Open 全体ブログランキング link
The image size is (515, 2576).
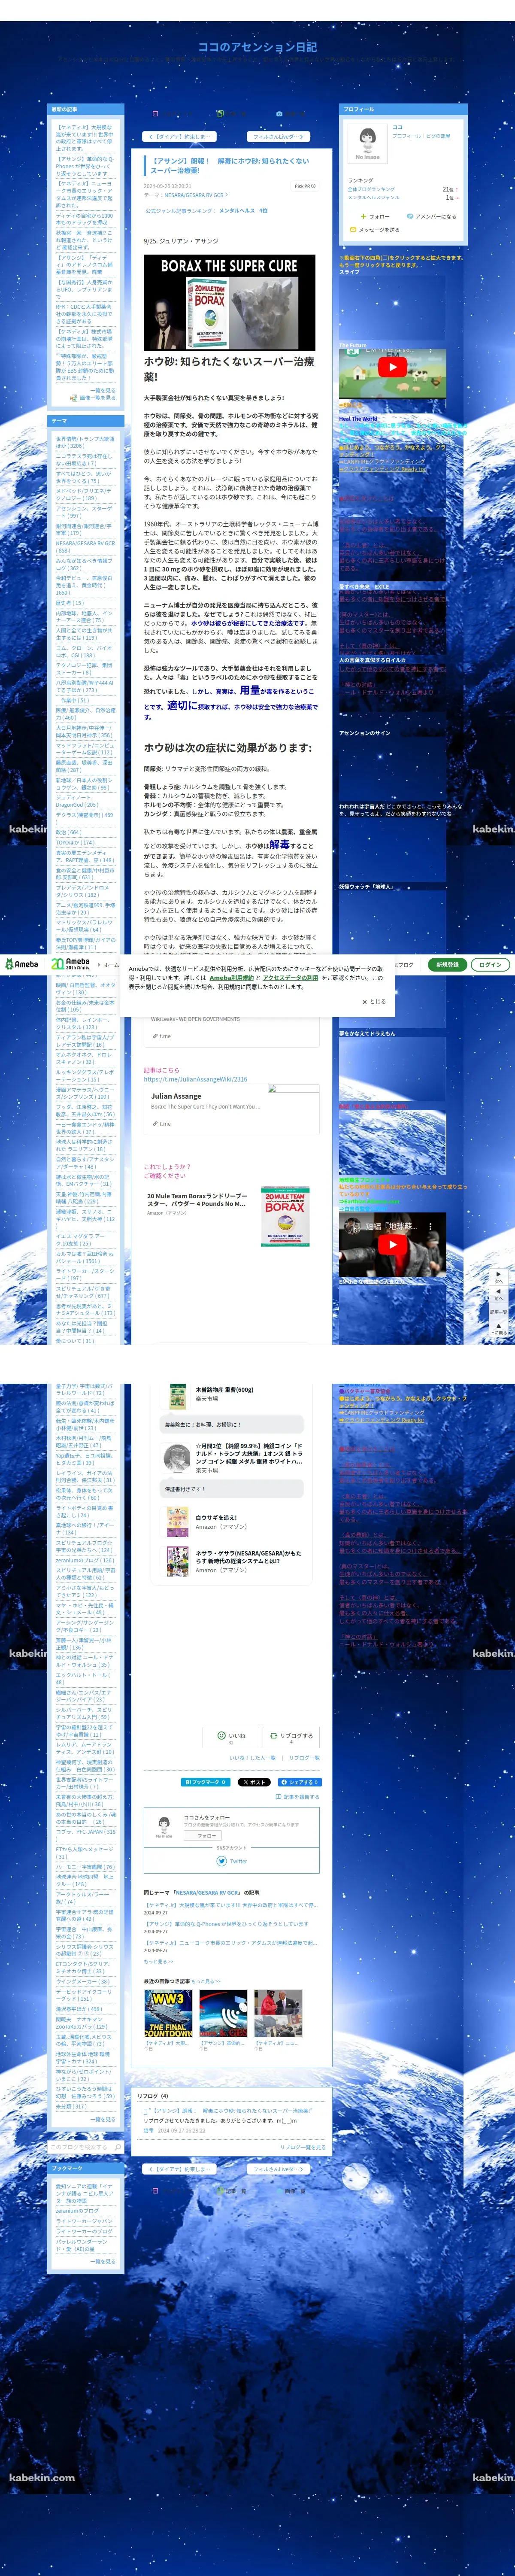tap(371, 189)
